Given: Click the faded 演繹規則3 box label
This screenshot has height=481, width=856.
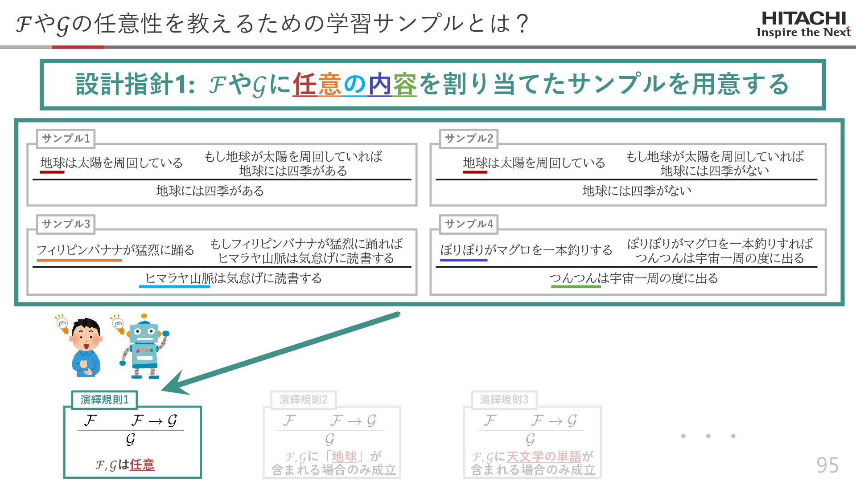Looking at the screenshot, I should pyautogui.click(x=504, y=399).
